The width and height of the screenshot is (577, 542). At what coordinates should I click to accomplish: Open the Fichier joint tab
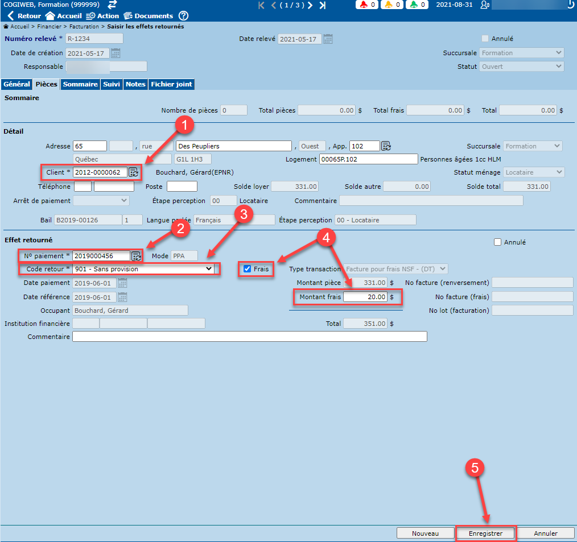[x=171, y=84]
